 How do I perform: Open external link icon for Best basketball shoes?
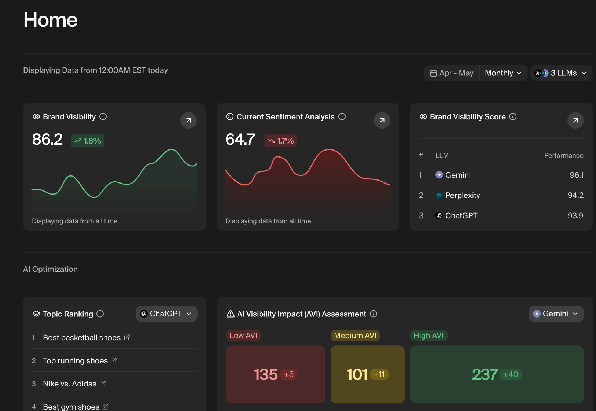pyautogui.click(x=127, y=337)
